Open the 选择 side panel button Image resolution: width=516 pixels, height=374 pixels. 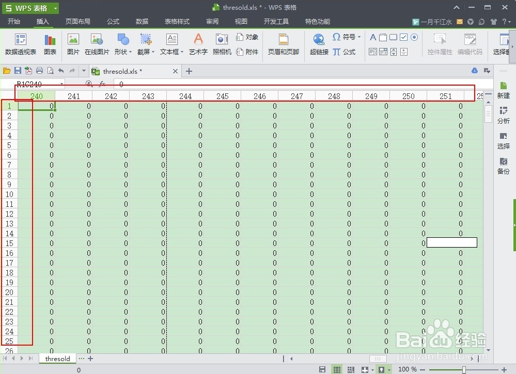click(503, 141)
